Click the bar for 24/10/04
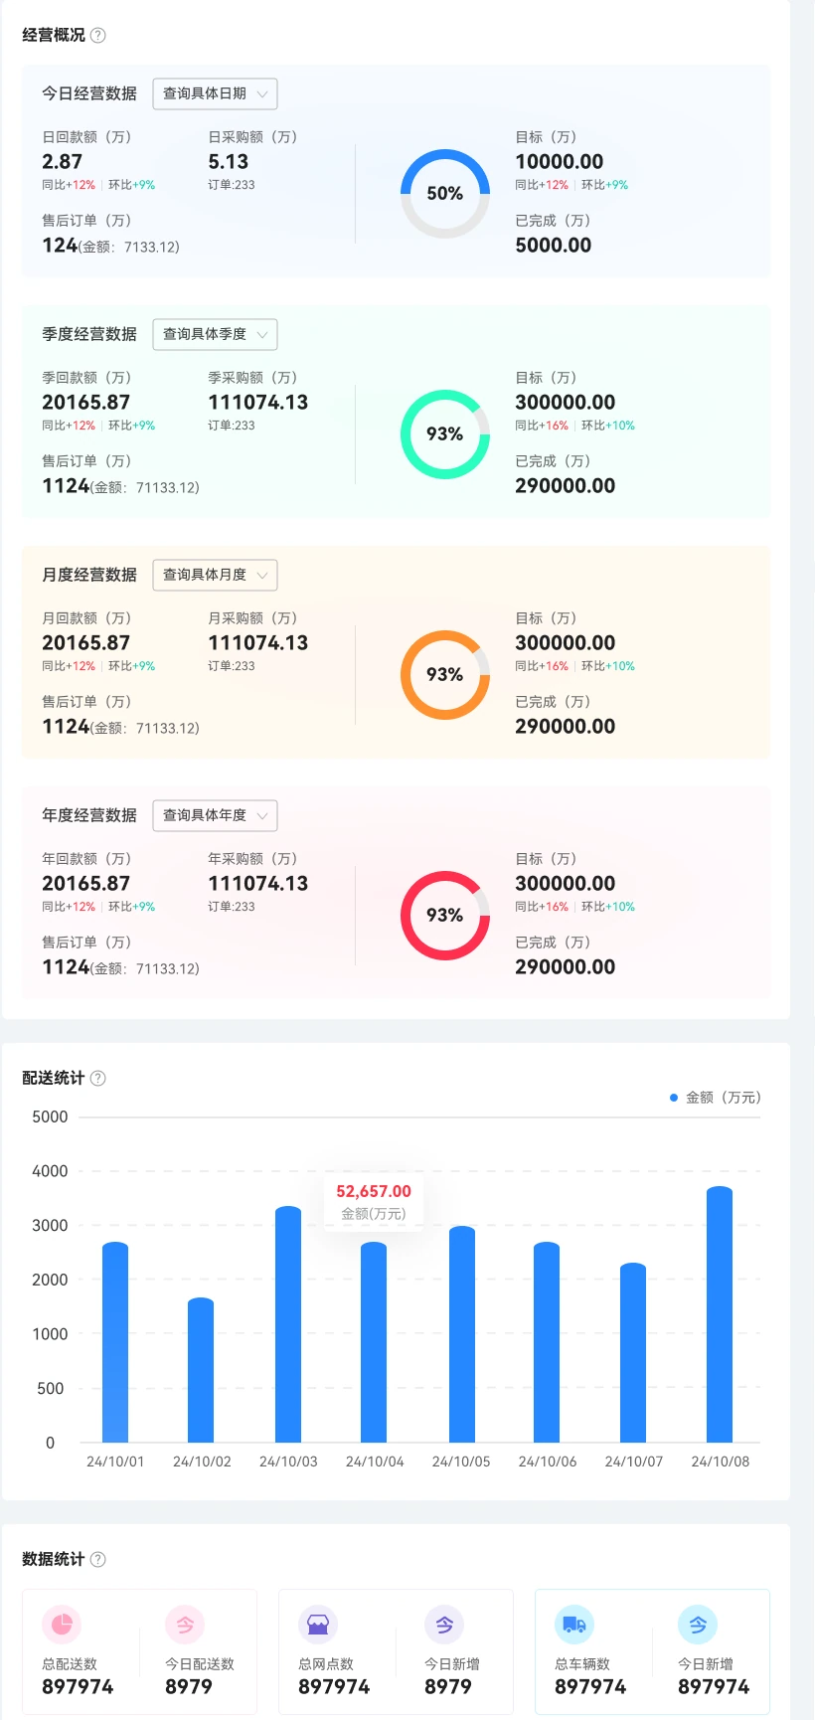 tap(374, 1342)
